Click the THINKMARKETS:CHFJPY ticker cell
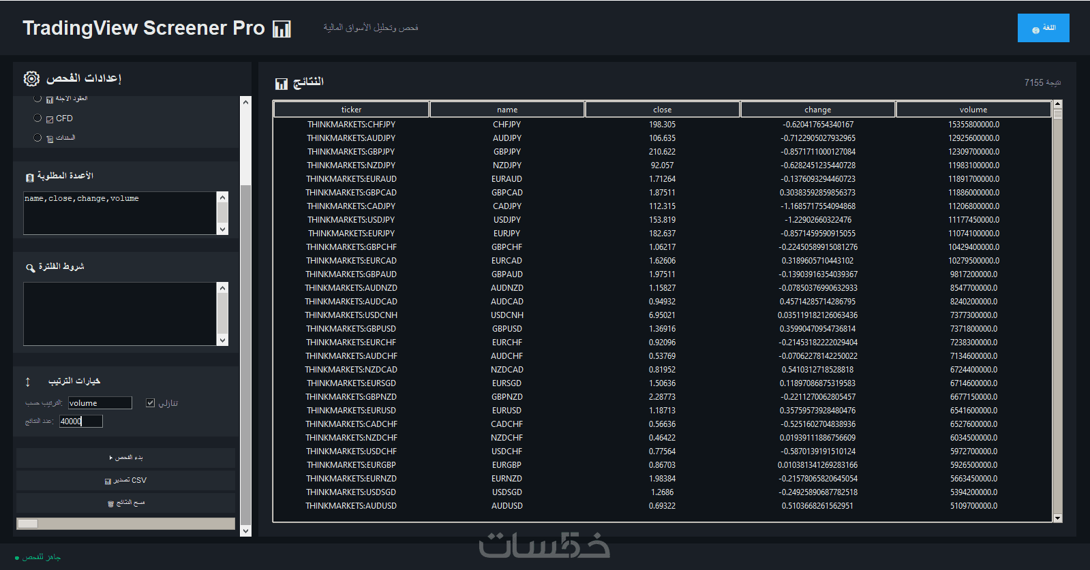 [x=351, y=125]
